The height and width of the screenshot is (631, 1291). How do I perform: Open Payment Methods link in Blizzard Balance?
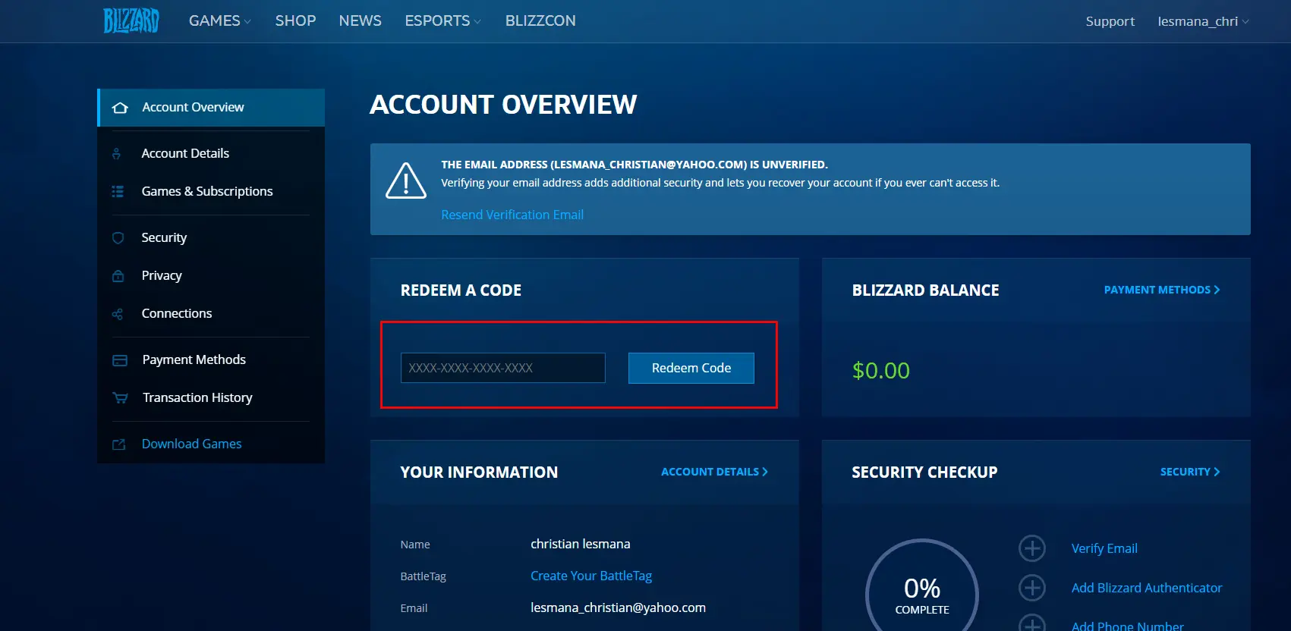1161,290
